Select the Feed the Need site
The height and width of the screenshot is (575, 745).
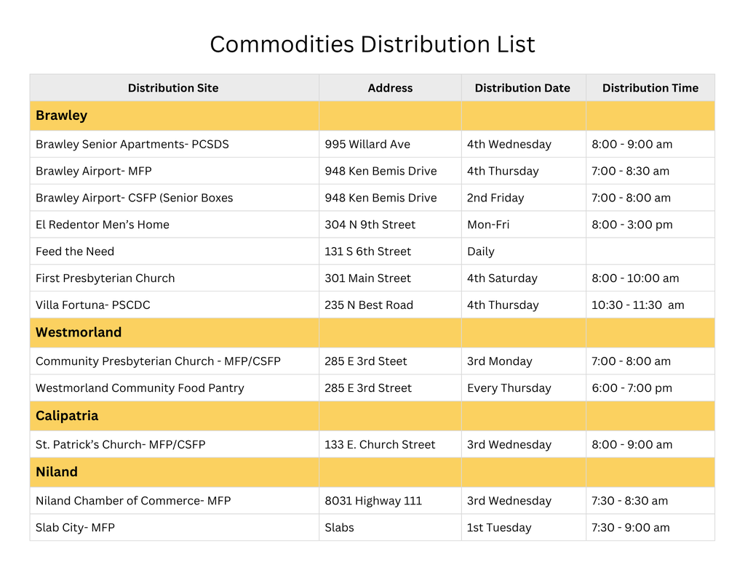point(75,252)
